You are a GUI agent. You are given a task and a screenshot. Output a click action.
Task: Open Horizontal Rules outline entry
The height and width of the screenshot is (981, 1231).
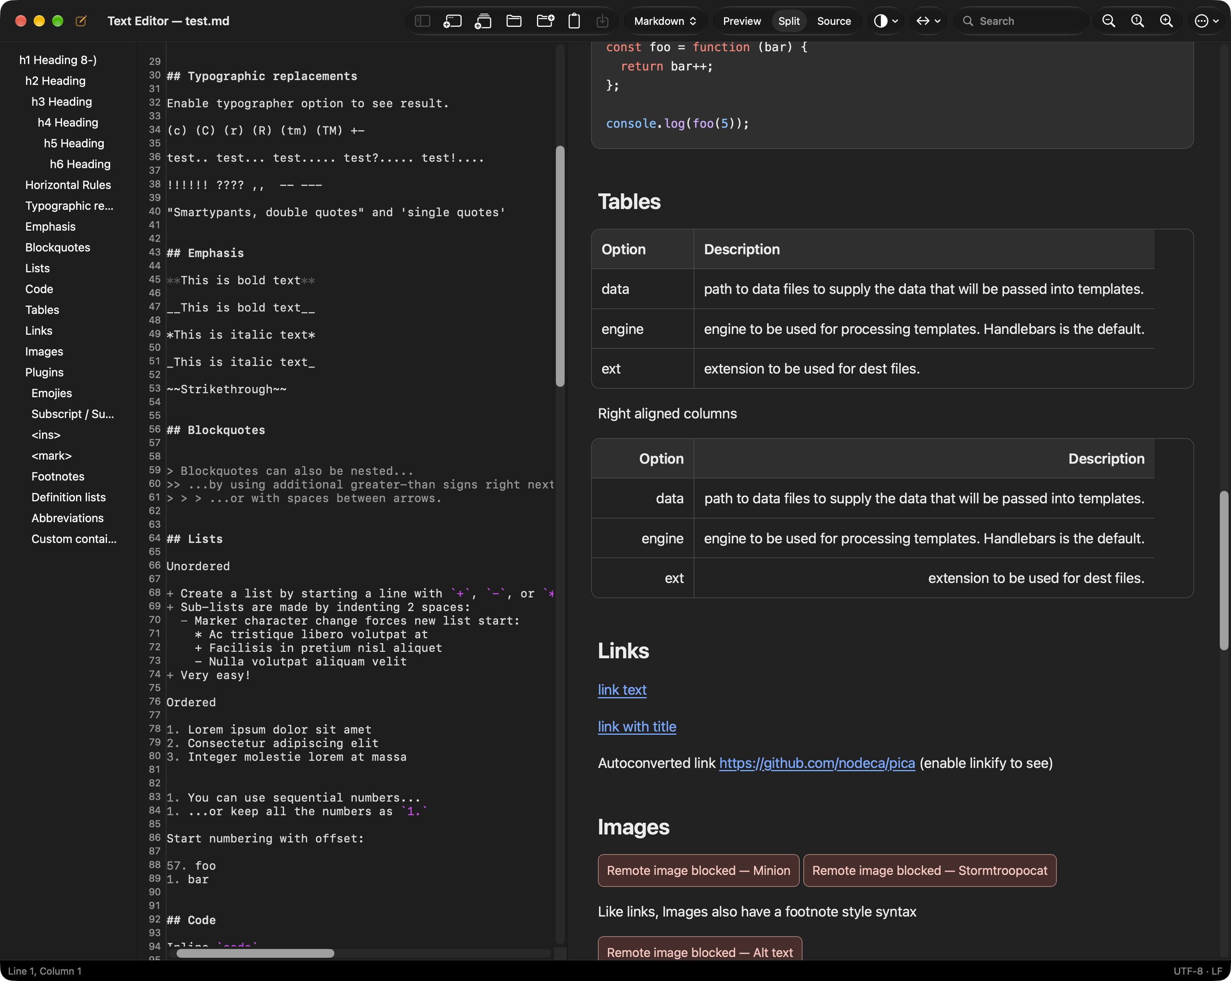point(68,185)
